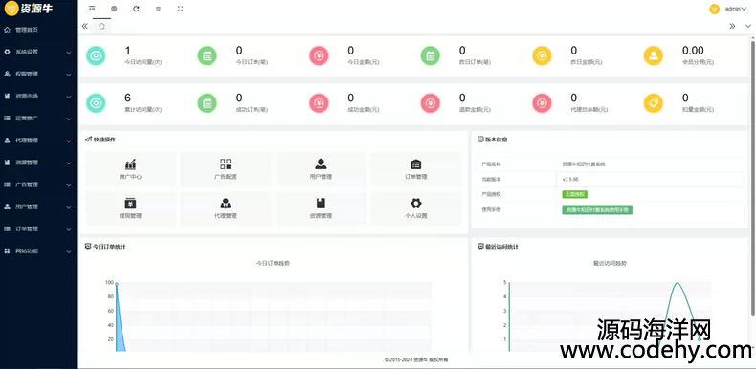Collapse the sidebar with the menu-fold icon

click(92, 9)
